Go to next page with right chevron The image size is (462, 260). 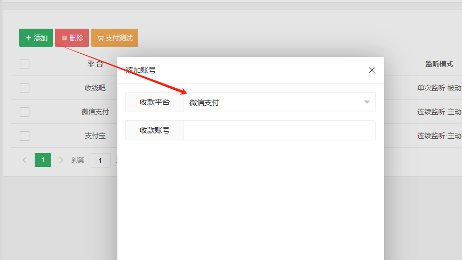(x=61, y=160)
